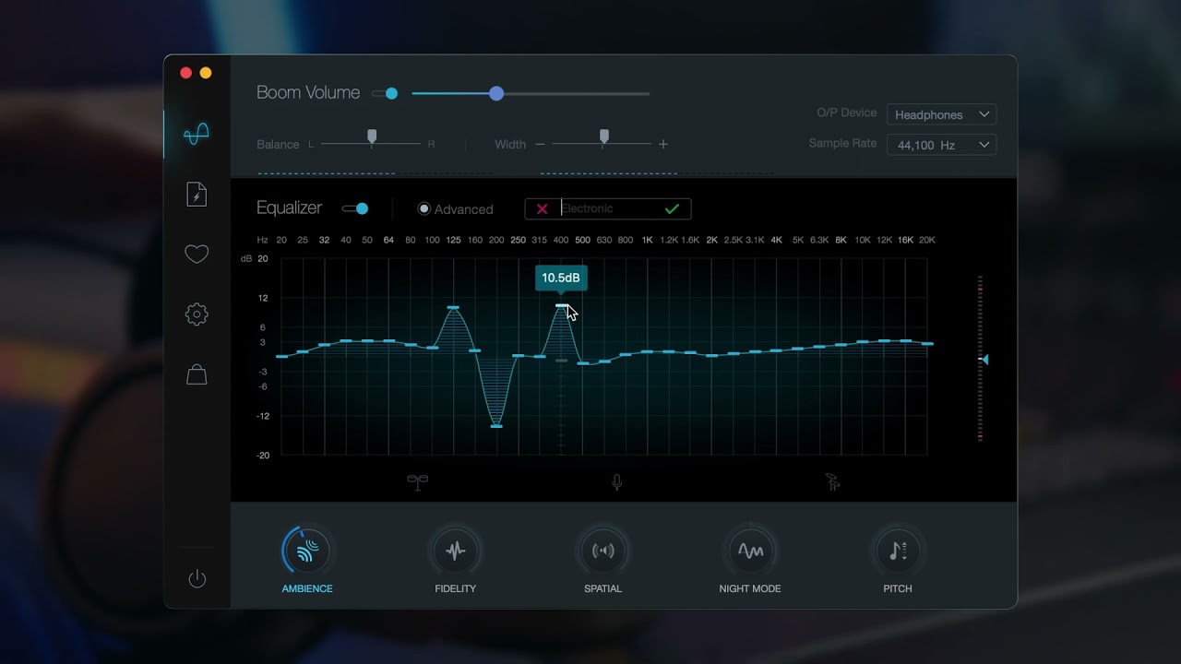Click the power icon at sidebar bottom
The image size is (1181, 664).
click(197, 579)
